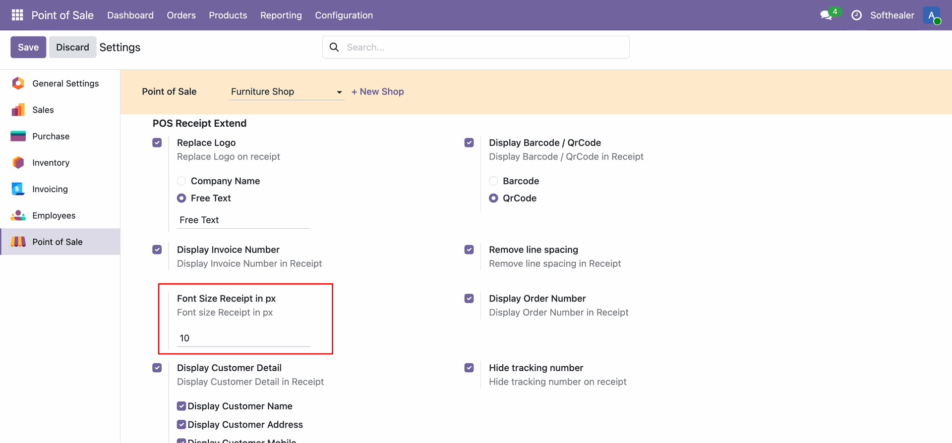Click the Point of Sale app title
952x443 pixels.
click(x=62, y=15)
